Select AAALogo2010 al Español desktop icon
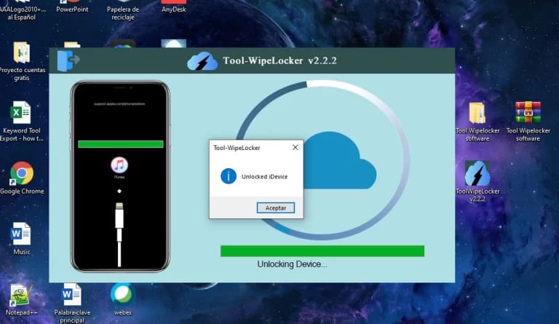559x324 pixels. pyautogui.click(x=21, y=11)
